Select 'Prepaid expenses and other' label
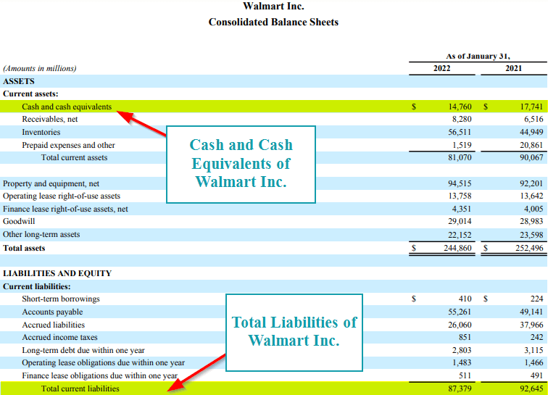This screenshot has height=395, width=548. tap(68, 145)
